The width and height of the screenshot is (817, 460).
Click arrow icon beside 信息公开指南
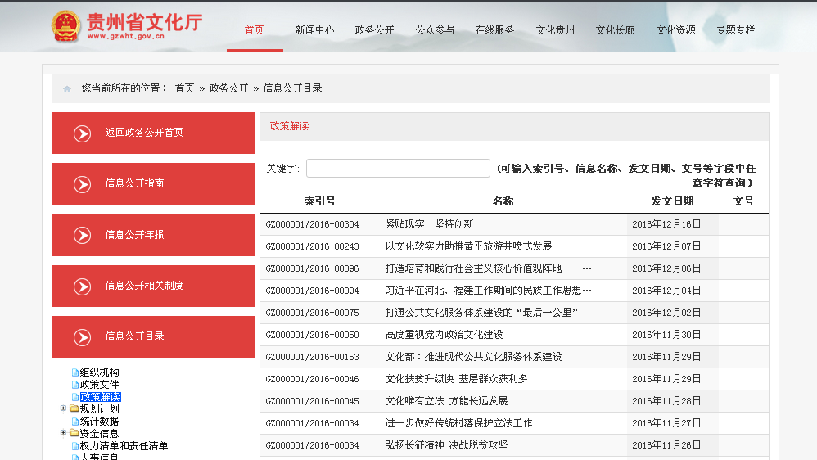[82, 184]
